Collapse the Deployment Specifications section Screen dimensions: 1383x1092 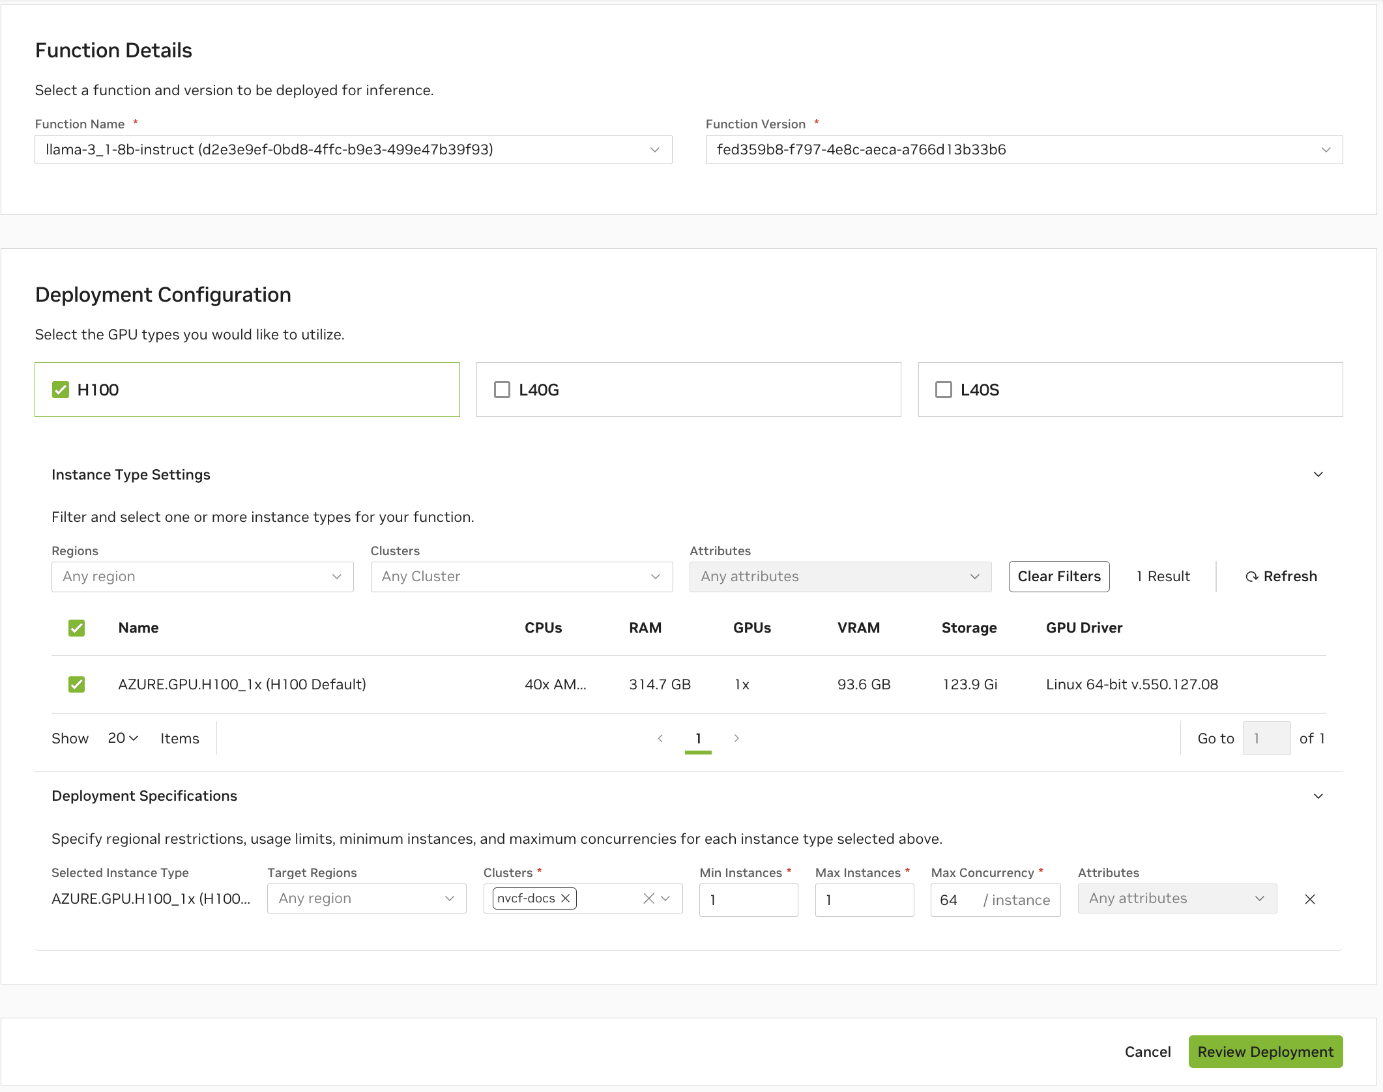[x=1318, y=796]
